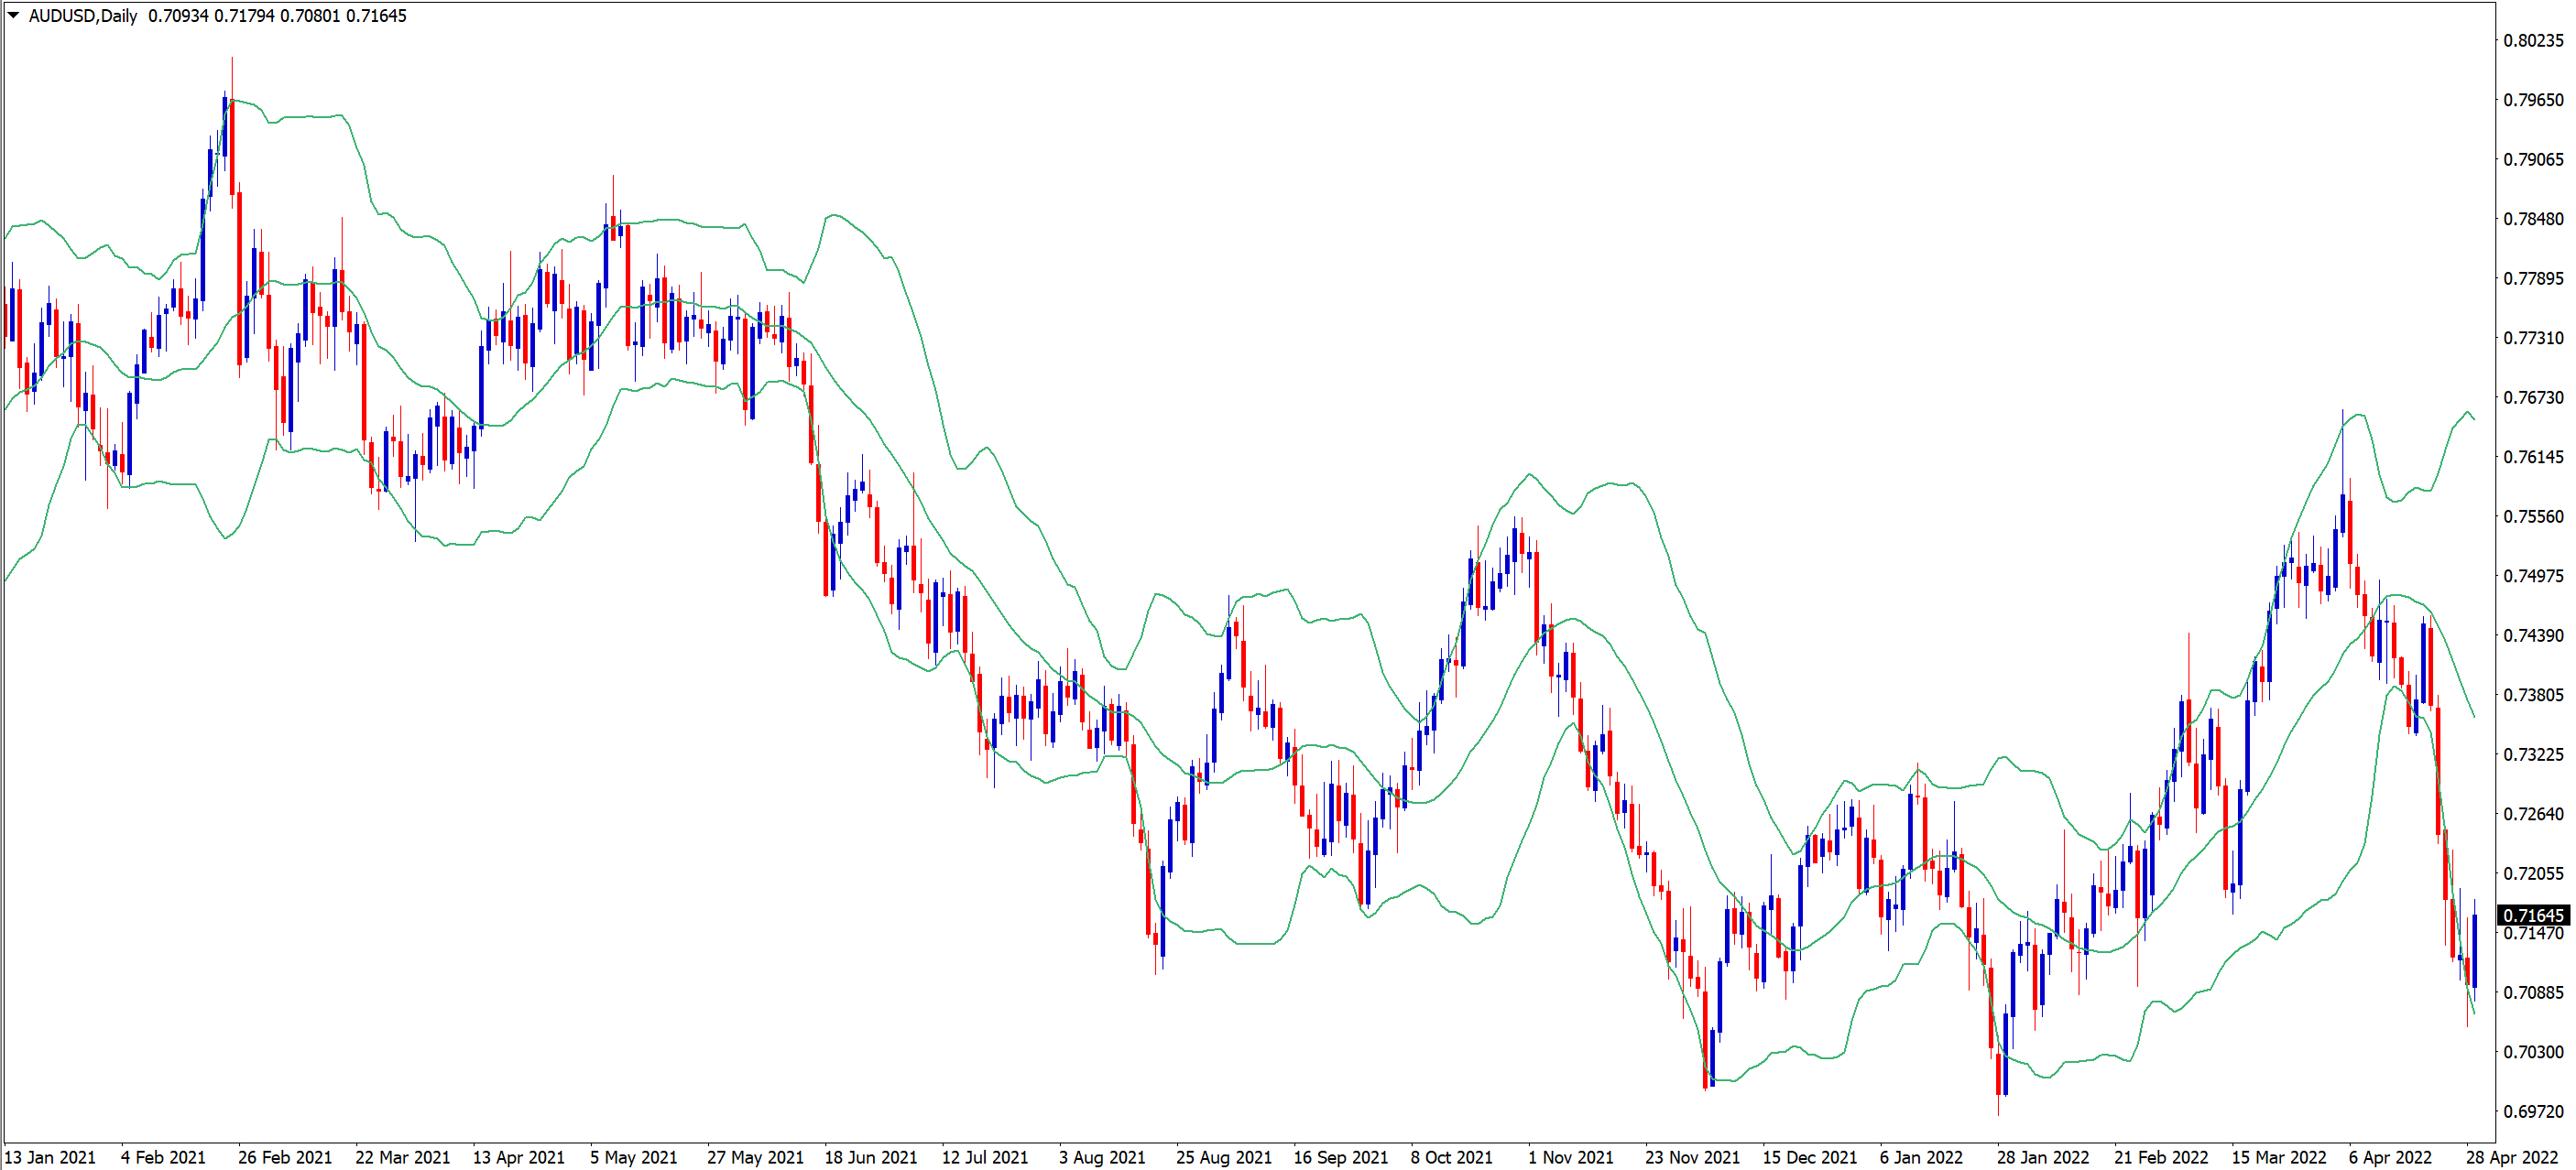Select the AUDUSD,Daily chart title text
Image resolution: width=2576 pixels, height=1170 pixels.
pos(83,16)
